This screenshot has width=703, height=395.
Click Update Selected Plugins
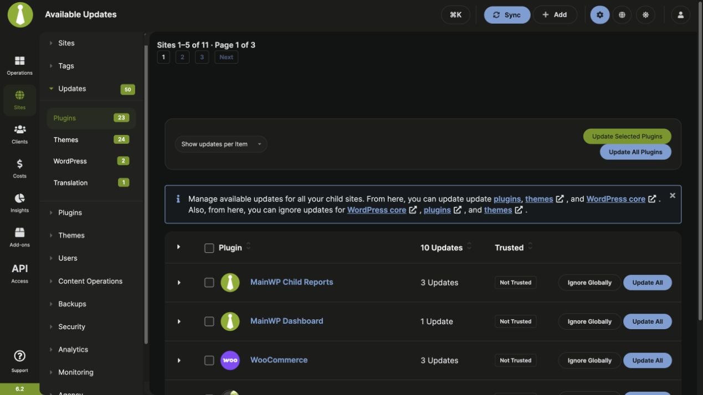[627, 136]
